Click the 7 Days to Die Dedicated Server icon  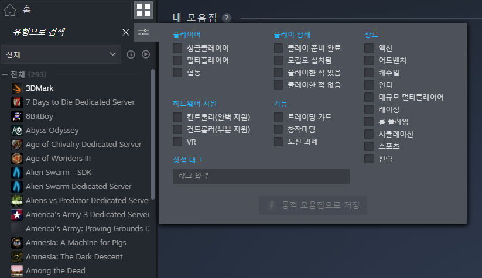17,102
